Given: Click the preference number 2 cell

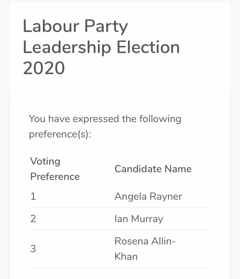Looking at the screenshot, I should tap(33, 219).
